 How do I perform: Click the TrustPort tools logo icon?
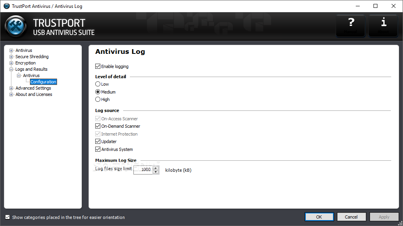pyautogui.click(x=16, y=26)
